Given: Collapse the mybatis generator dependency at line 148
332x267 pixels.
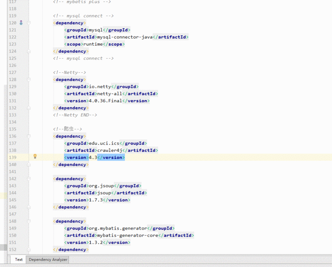Looking at the screenshot, I should (29, 221).
